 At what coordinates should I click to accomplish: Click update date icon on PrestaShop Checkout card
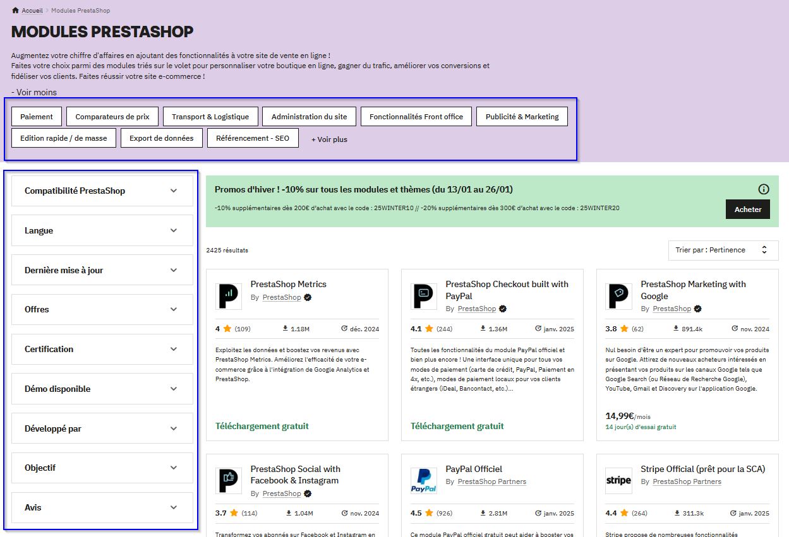click(538, 329)
